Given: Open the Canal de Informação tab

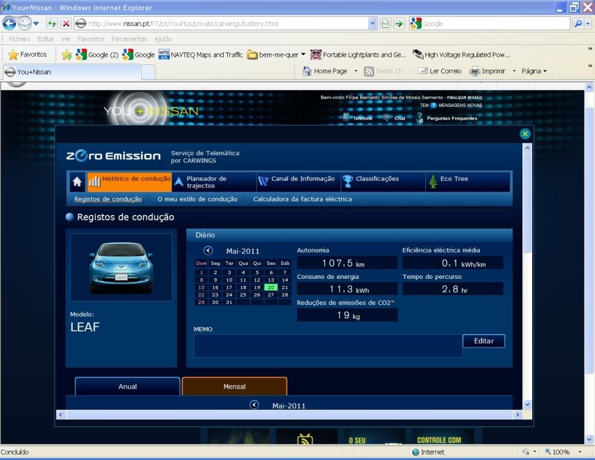Looking at the screenshot, I should [x=298, y=182].
